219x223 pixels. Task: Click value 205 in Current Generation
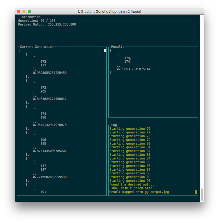(x=43, y=91)
